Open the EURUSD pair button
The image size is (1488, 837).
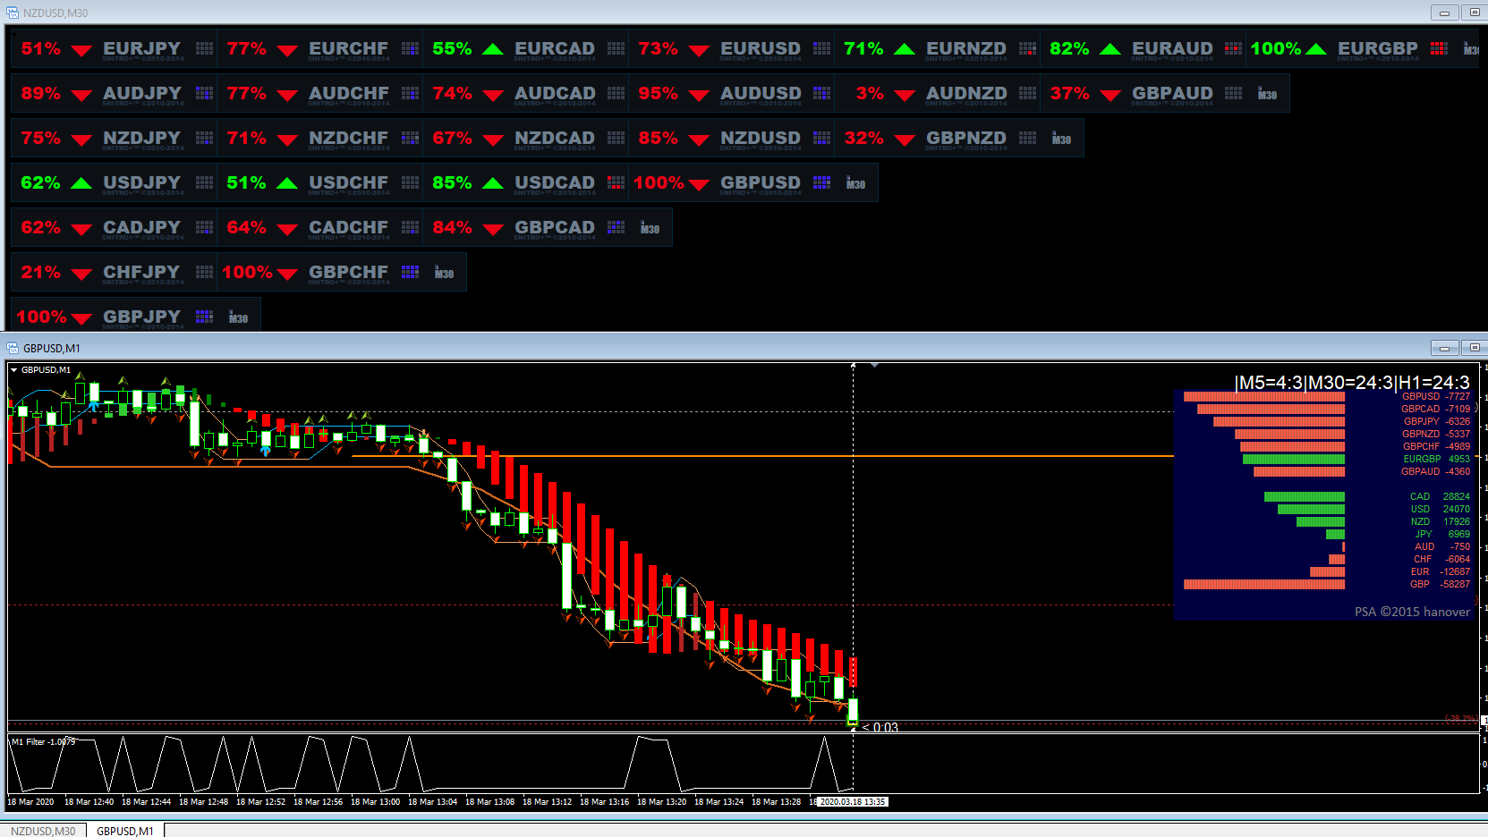tap(761, 49)
